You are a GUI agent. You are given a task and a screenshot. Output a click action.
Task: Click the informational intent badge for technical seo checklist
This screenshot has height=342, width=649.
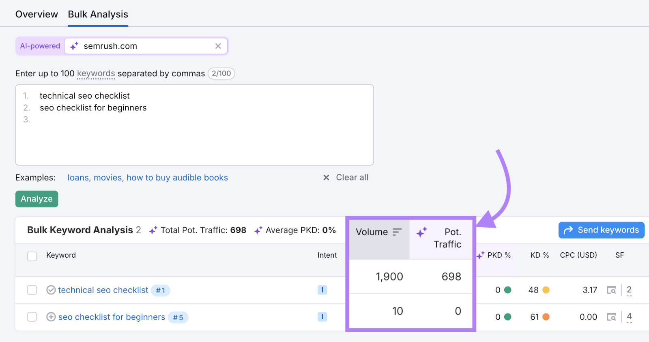322,290
